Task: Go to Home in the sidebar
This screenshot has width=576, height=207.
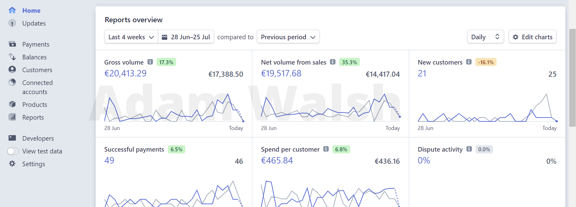Action: (31, 11)
